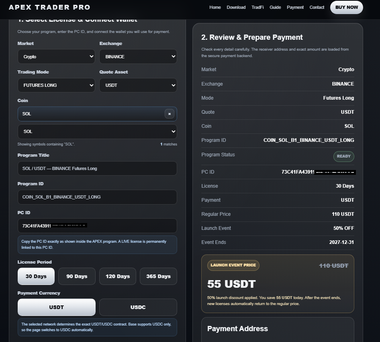
Task: Click the 50% OFF launch event value
Action: click(x=344, y=228)
